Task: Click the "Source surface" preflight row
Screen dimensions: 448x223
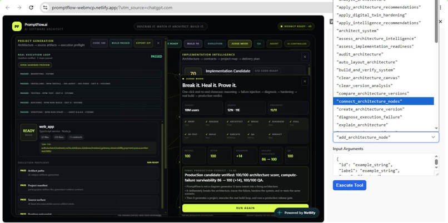Action: click(88, 201)
